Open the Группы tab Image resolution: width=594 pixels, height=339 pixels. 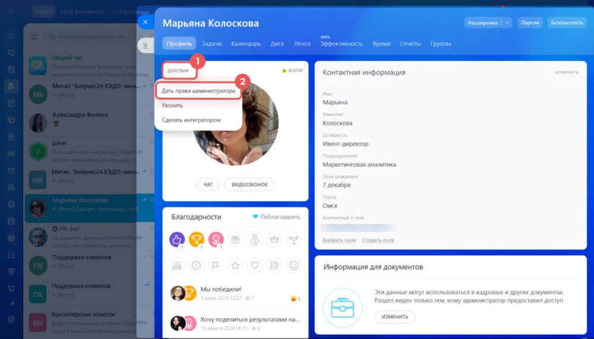441,43
